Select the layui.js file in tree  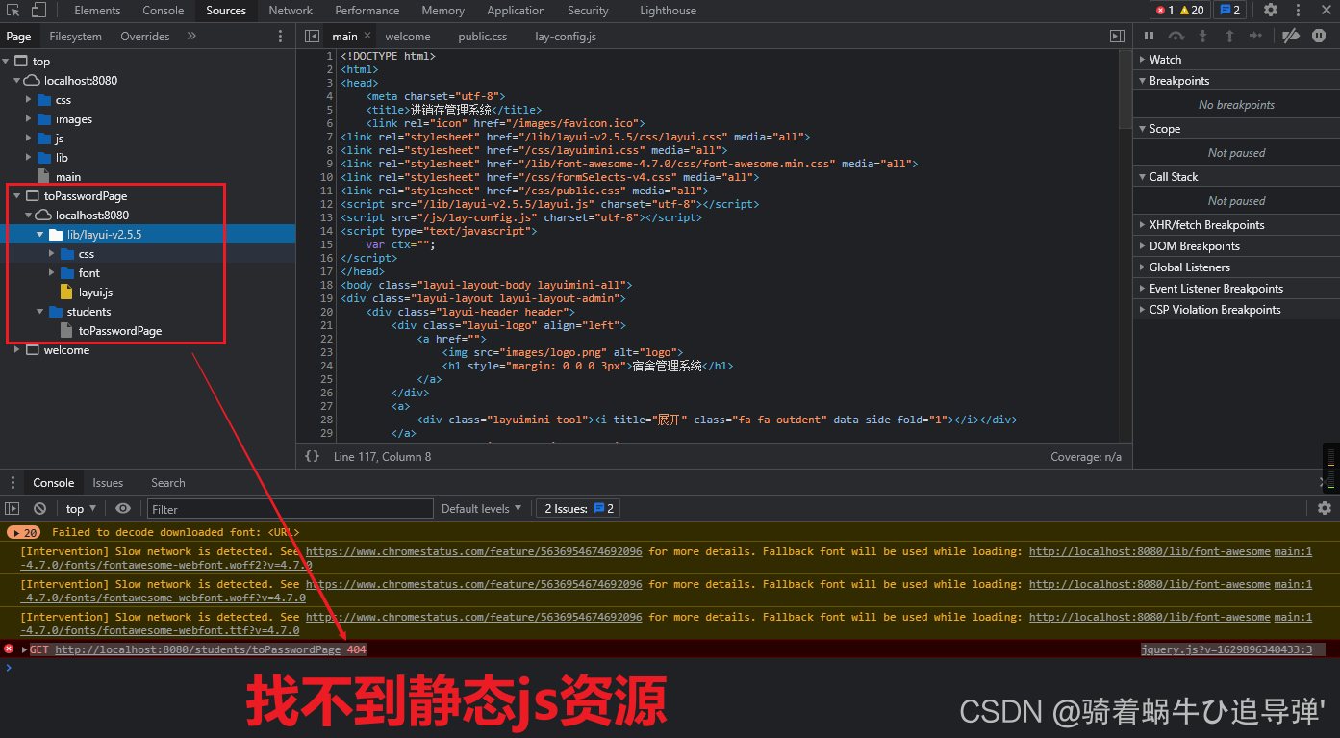[95, 293]
